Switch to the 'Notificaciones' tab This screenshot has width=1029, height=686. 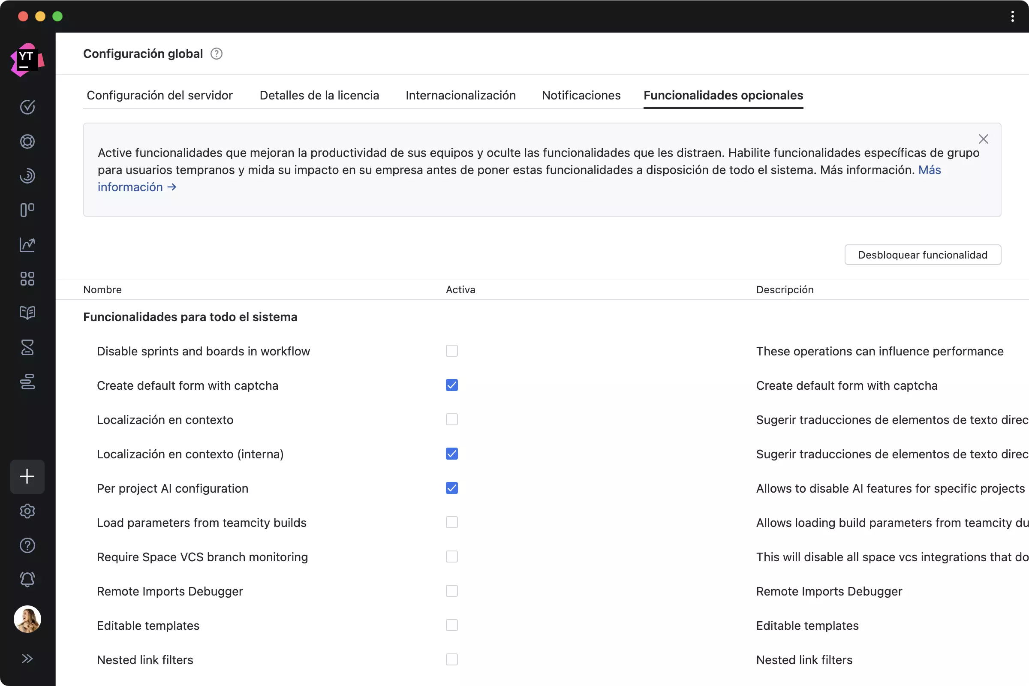581,95
